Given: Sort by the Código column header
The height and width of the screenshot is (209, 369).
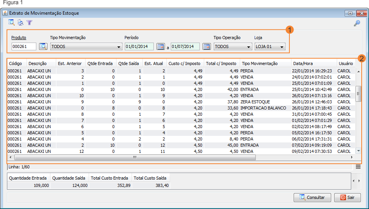Looking at the screenshot, I should click(17, 63).
